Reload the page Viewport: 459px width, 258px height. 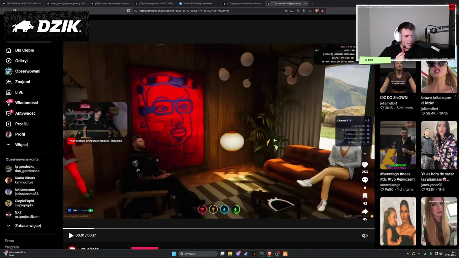15,11
